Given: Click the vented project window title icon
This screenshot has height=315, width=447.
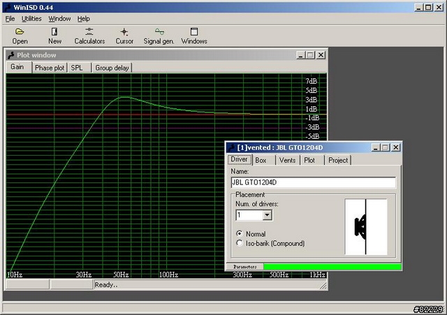Looking at the screenshot, I should pyautogui.click(x=232, y=147).
